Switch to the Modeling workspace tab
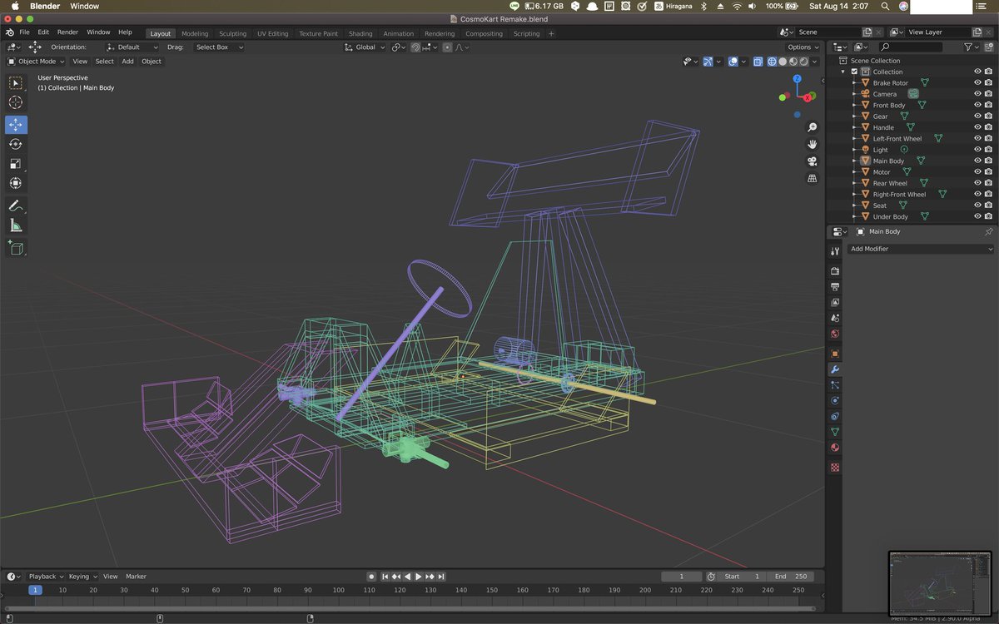Screen dimensions: 999x624 (195, 34)
